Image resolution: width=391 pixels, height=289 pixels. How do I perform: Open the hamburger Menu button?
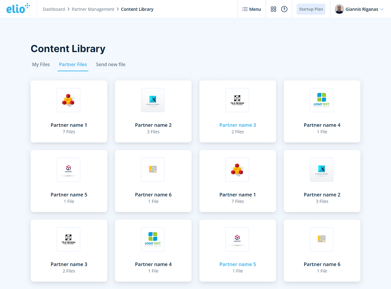click(251, 9)
